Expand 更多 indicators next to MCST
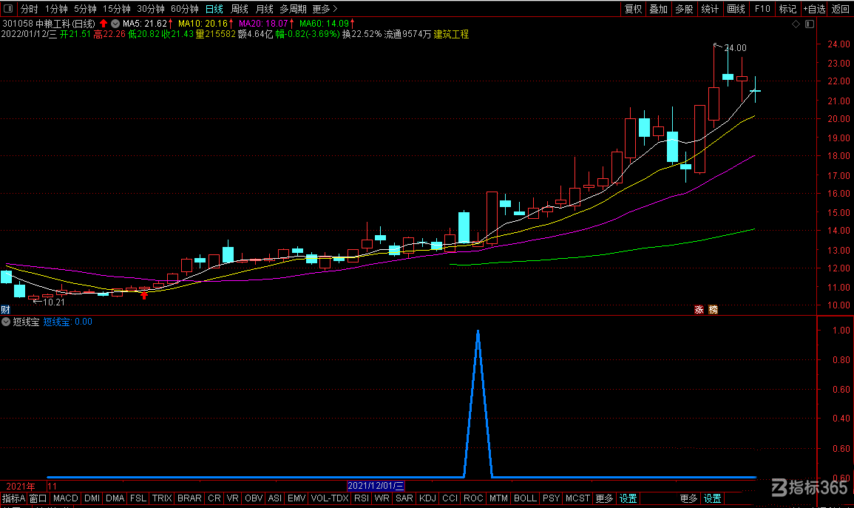The image size is (854, 508). (x=605, y=498)
